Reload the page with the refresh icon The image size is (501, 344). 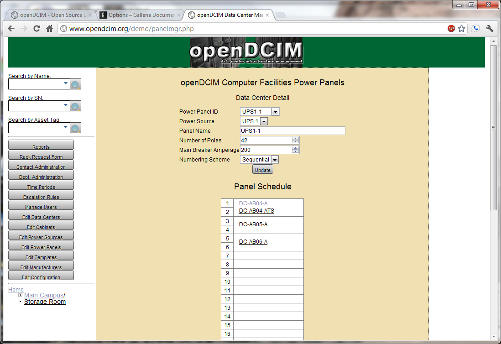pyautogui.click(x=37, y=29)
